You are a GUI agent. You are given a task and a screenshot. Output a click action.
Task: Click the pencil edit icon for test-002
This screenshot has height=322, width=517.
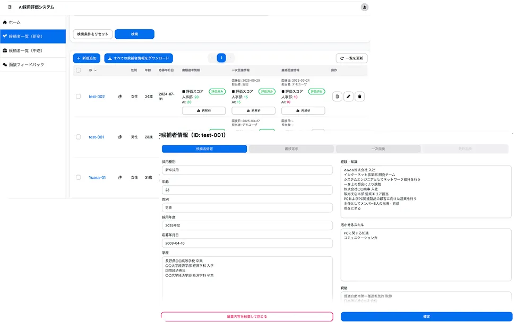click(348, 97)
